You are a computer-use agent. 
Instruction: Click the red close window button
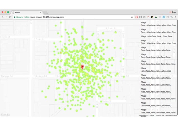[3, 12]
